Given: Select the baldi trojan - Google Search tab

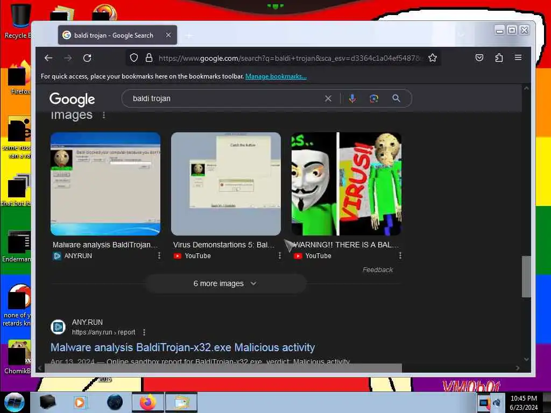Looking at the screenshot, I should (117, 35).
